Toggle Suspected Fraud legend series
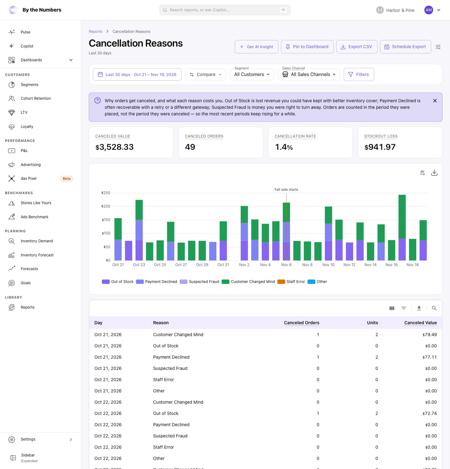The image size is (450, 469). pos(199,282)
